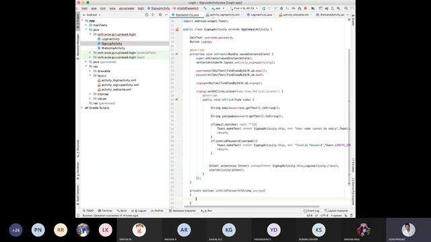The image size is (431, 242).
Task: Click override gutter marker beside onClick
Action: point(176,99)
